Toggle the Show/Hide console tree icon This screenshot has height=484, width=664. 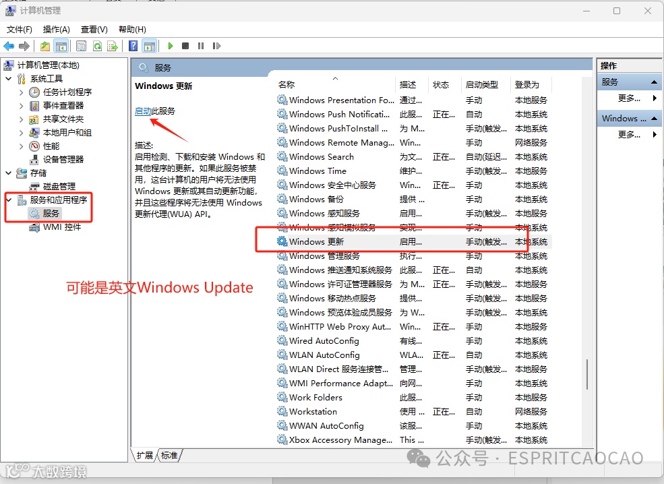coord(61,46)
